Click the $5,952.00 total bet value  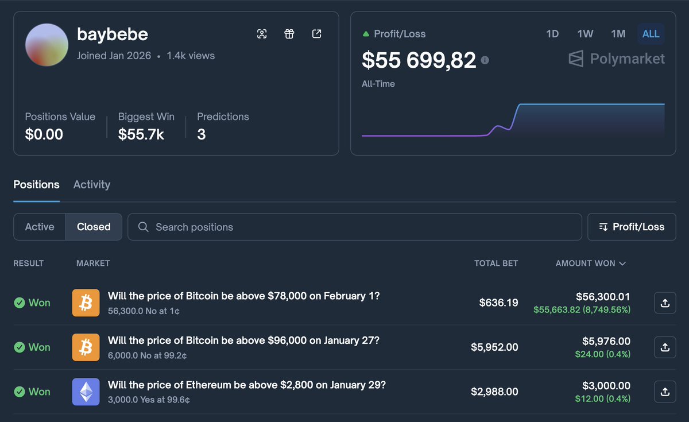coord(494,347)
